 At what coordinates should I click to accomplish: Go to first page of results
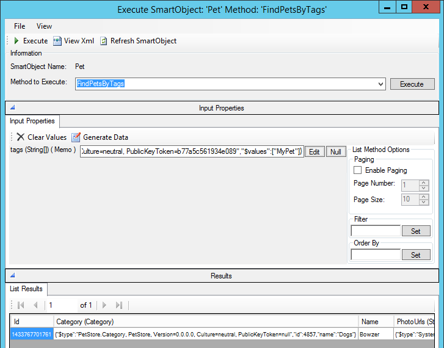pyautogui.click(x=21, y=305)
